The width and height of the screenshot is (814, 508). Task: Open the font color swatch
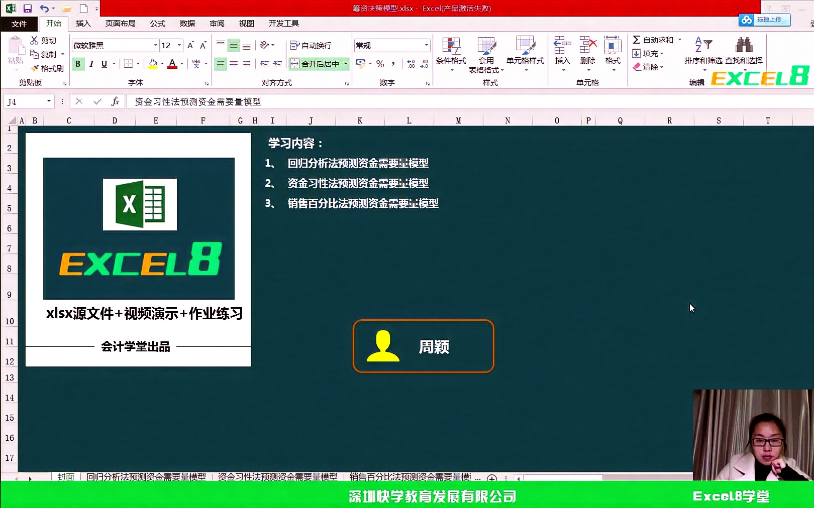(172, 64)
